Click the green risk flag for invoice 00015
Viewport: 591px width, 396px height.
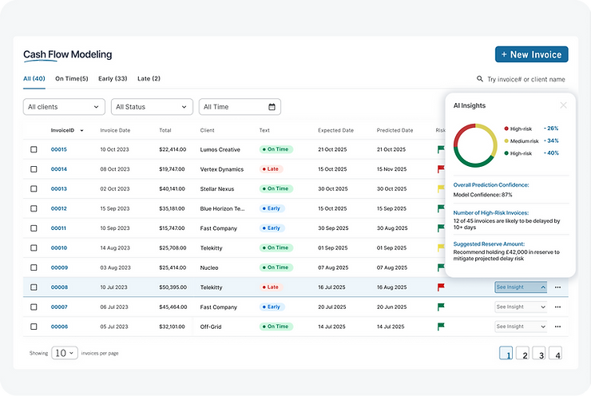point(441,149)
